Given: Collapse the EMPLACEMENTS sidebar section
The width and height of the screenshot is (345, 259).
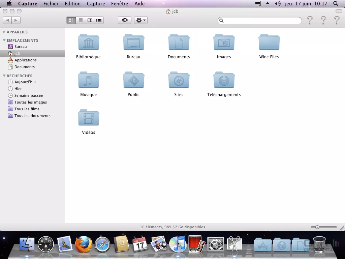Looking at the screenshot, I should click(4, 40).
